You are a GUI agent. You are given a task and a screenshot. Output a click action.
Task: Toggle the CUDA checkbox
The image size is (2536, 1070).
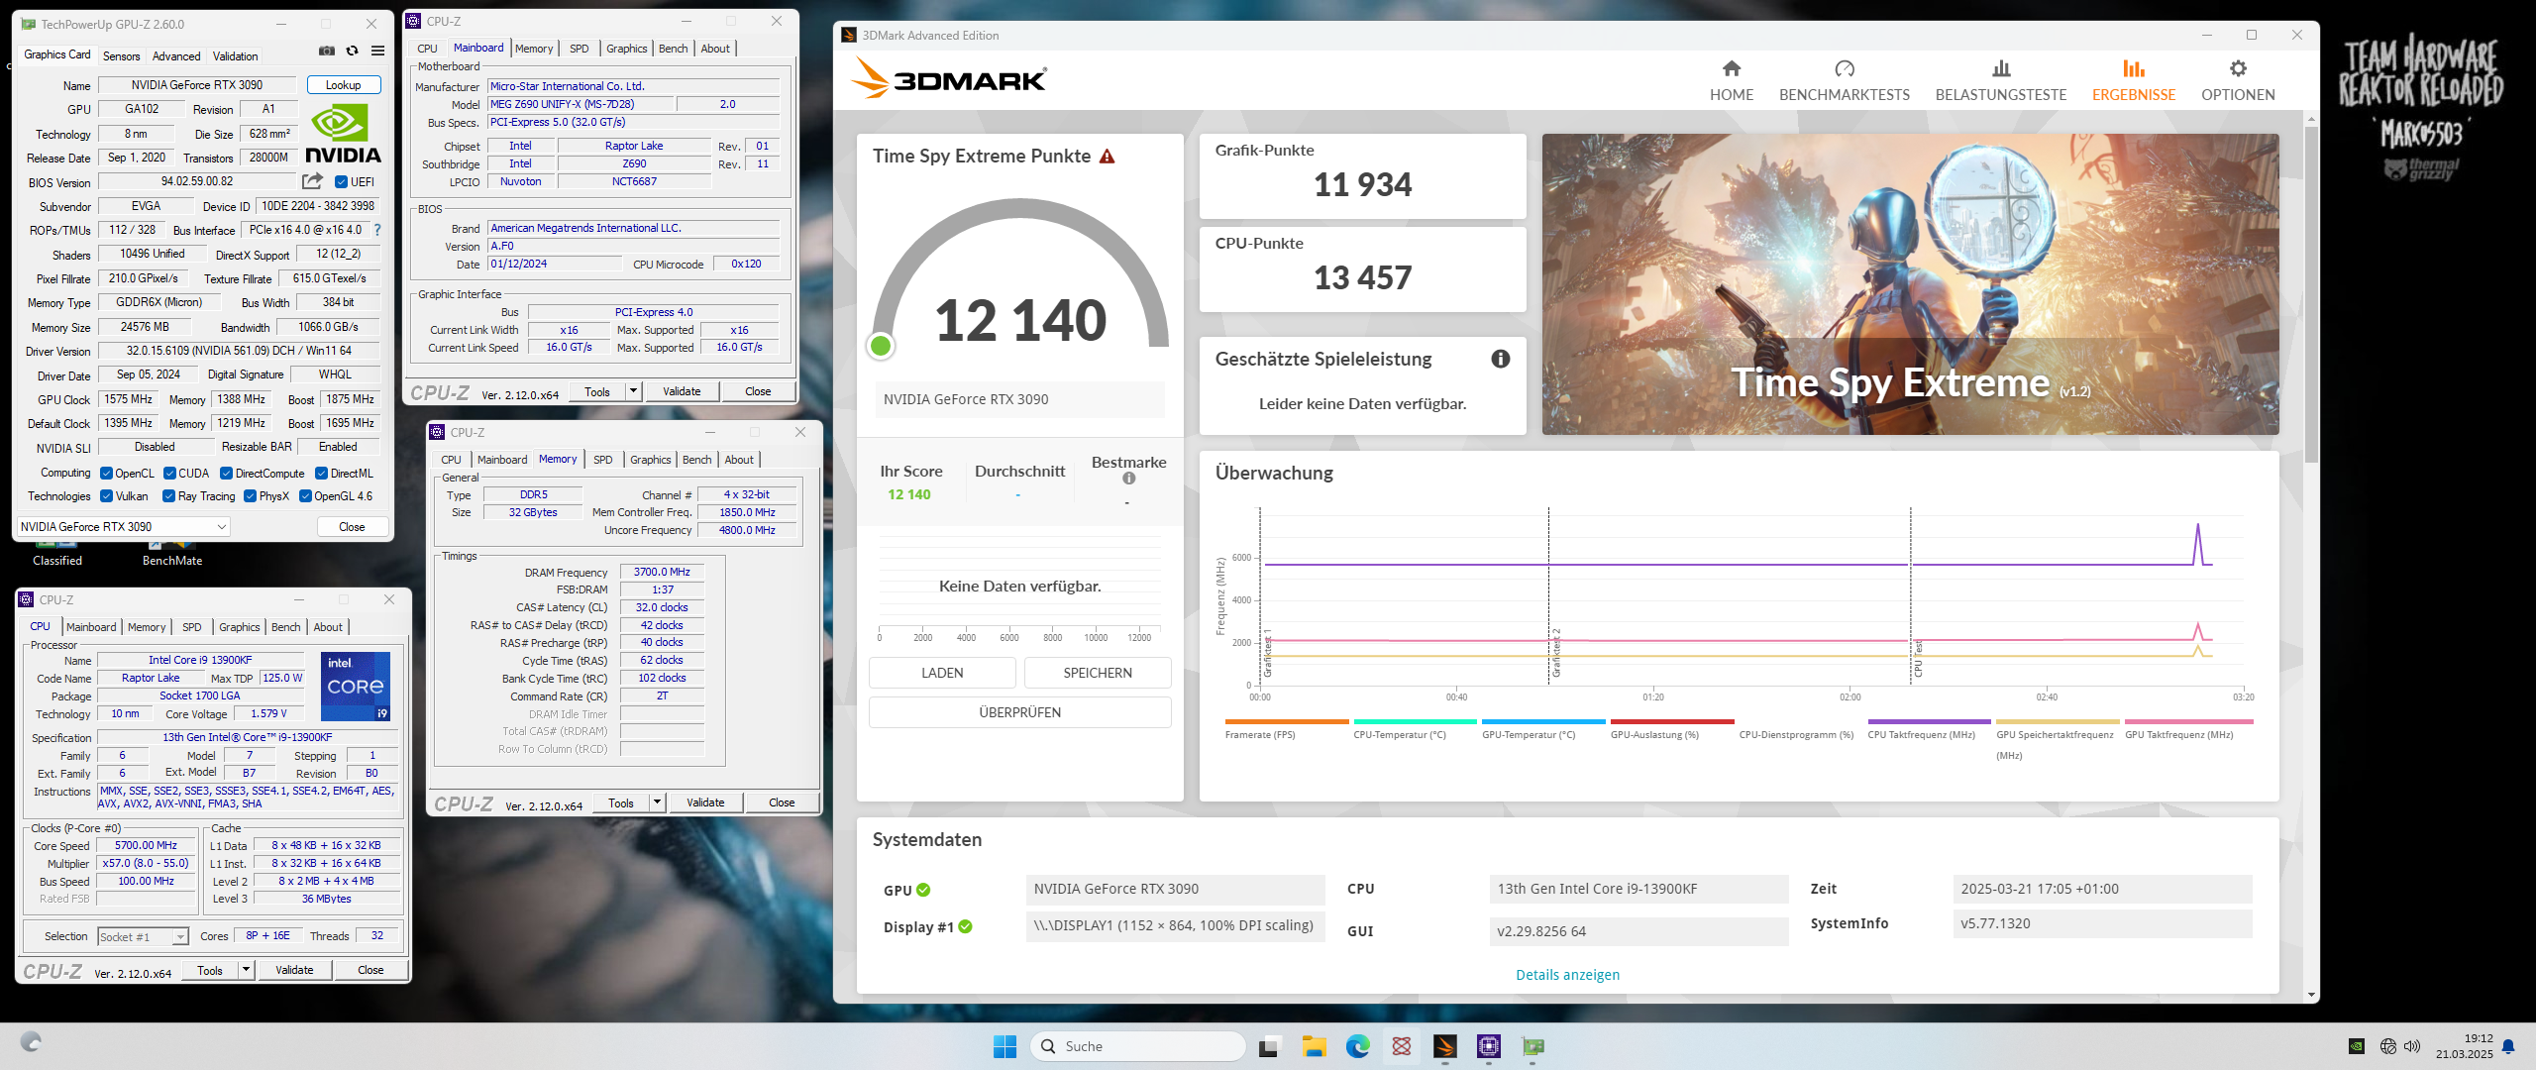click(x=169, y=474)
